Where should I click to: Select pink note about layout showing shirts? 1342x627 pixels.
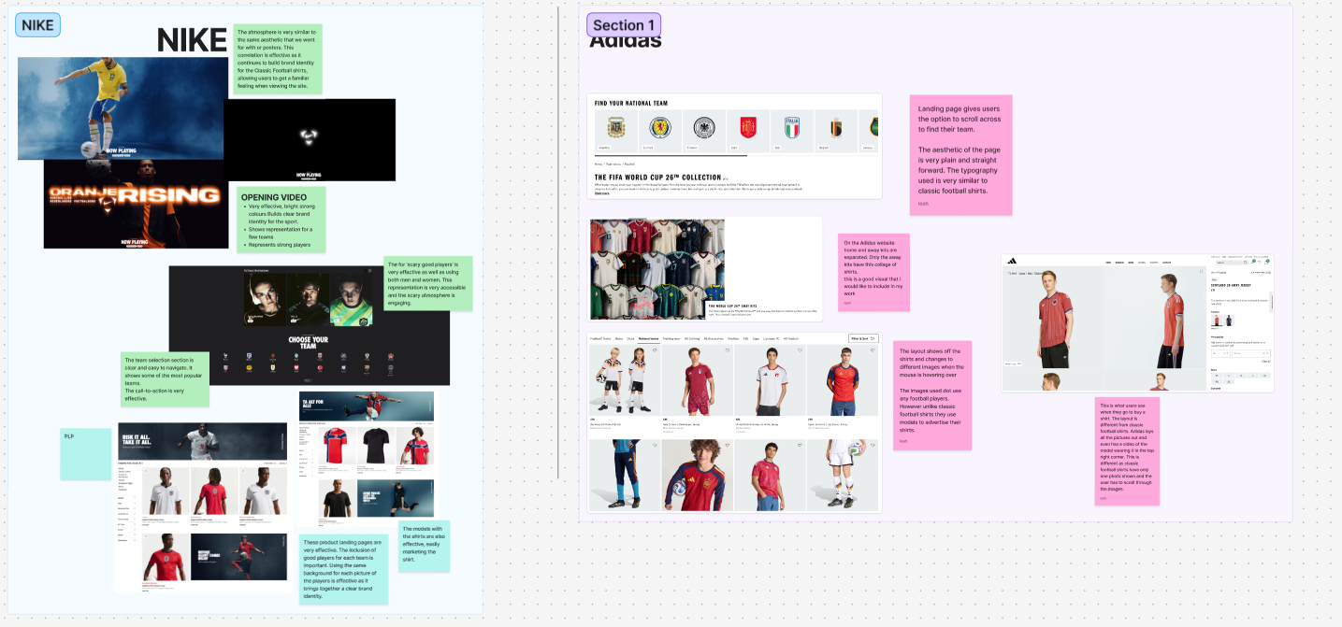(x=932, y=395)
